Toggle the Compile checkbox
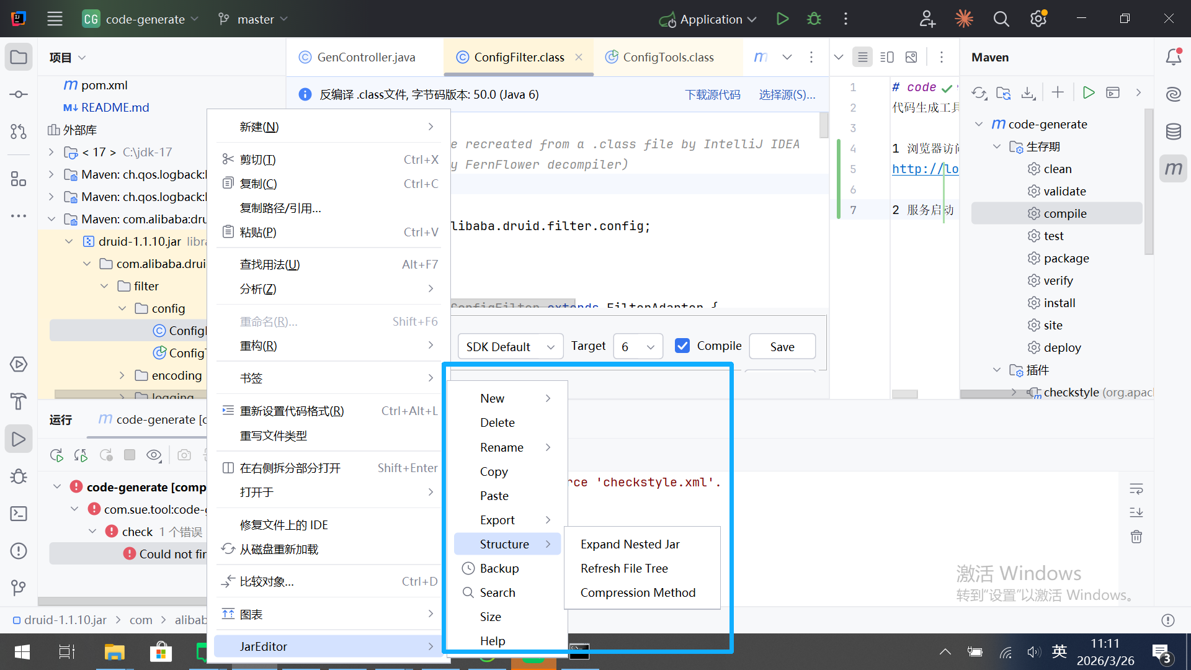The width and height of the screenshot is (1191, 670). pos(682,346)
